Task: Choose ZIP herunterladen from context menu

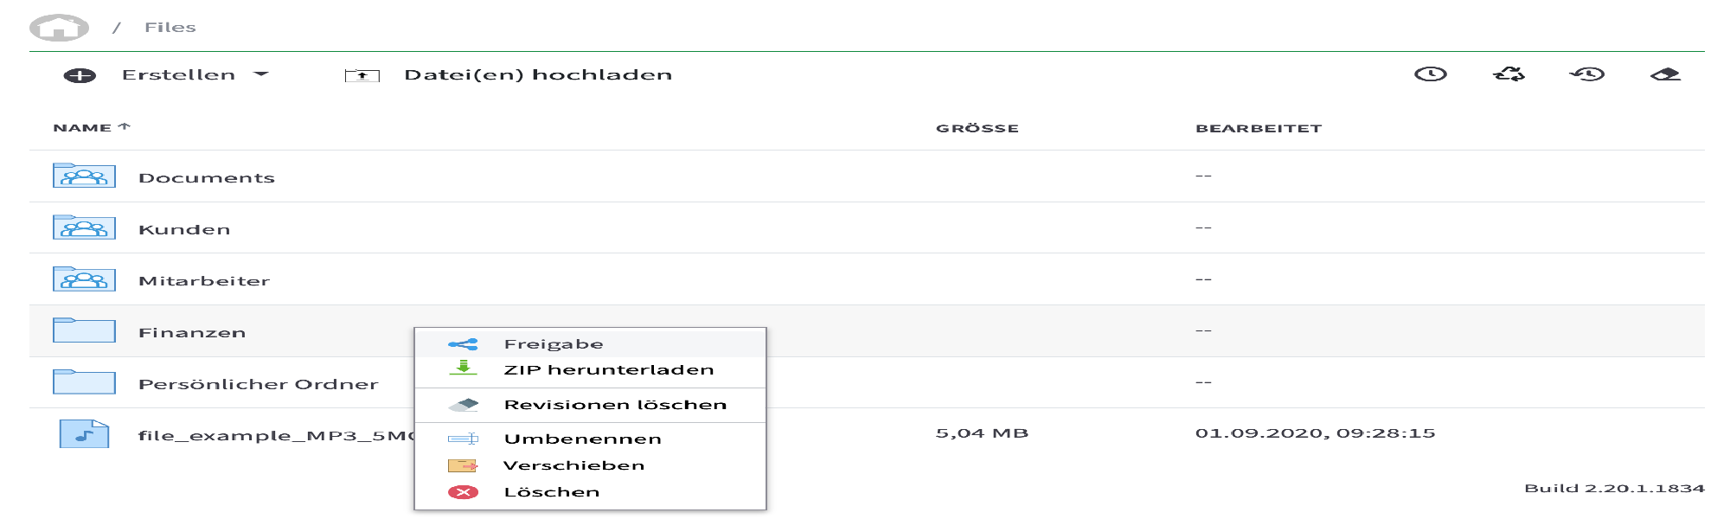Action: 609,370
